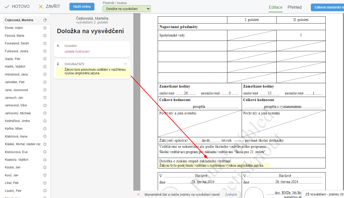The width and height of the screenshot is (344, 198).
Task: Click the yellow DoložkaZSZV text field
Action: coord(92,72)
